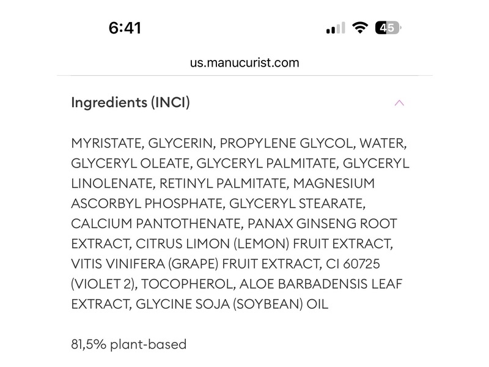Tap the us.manucurist.com address bar

[x=244, y=62]
